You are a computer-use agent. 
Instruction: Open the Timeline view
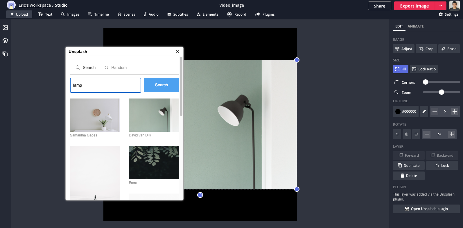(x=98, y=14)
